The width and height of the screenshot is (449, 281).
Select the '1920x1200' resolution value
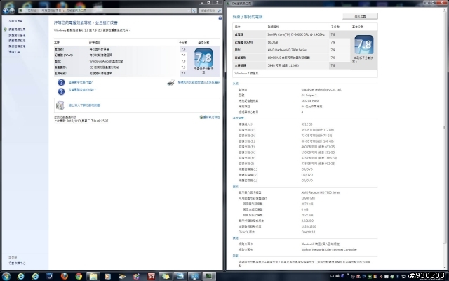tap(309, 226)
